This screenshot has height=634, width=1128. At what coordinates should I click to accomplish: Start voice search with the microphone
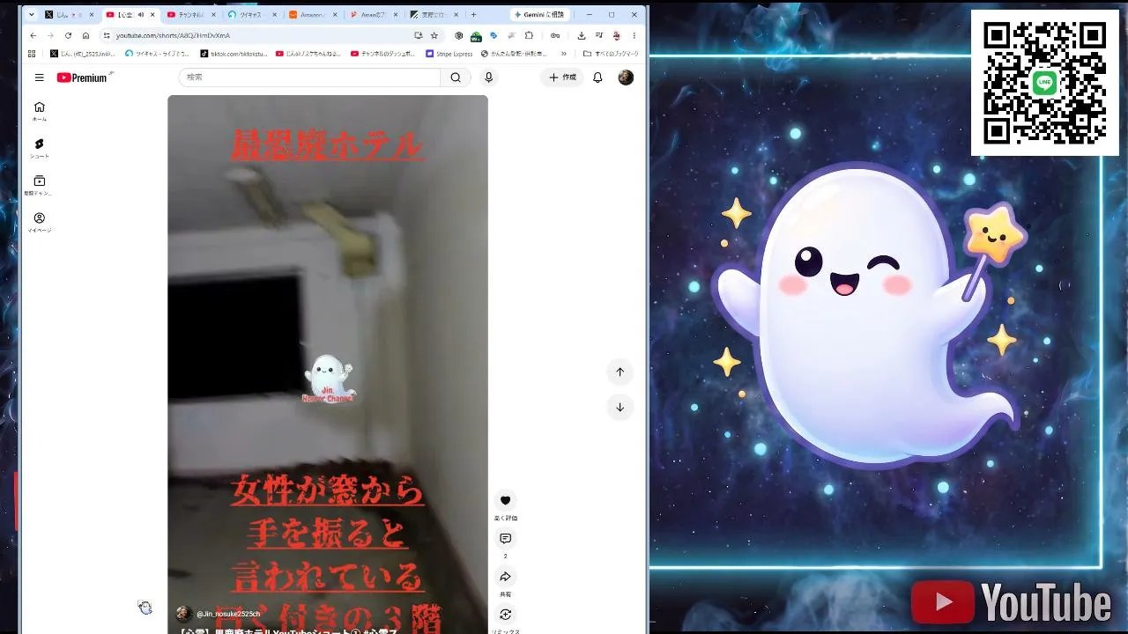[x=488, y=77]
